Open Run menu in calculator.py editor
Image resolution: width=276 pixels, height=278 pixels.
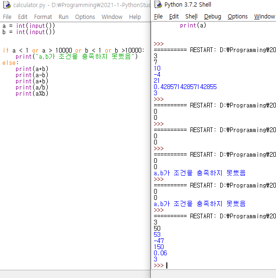[63, 17]
